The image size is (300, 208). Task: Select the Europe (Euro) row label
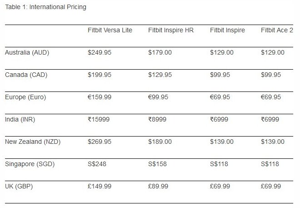[25, 97]
